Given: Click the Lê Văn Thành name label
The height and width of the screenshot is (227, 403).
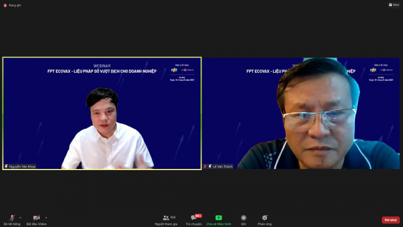Looking at the screenshot, I should [223, 166].
